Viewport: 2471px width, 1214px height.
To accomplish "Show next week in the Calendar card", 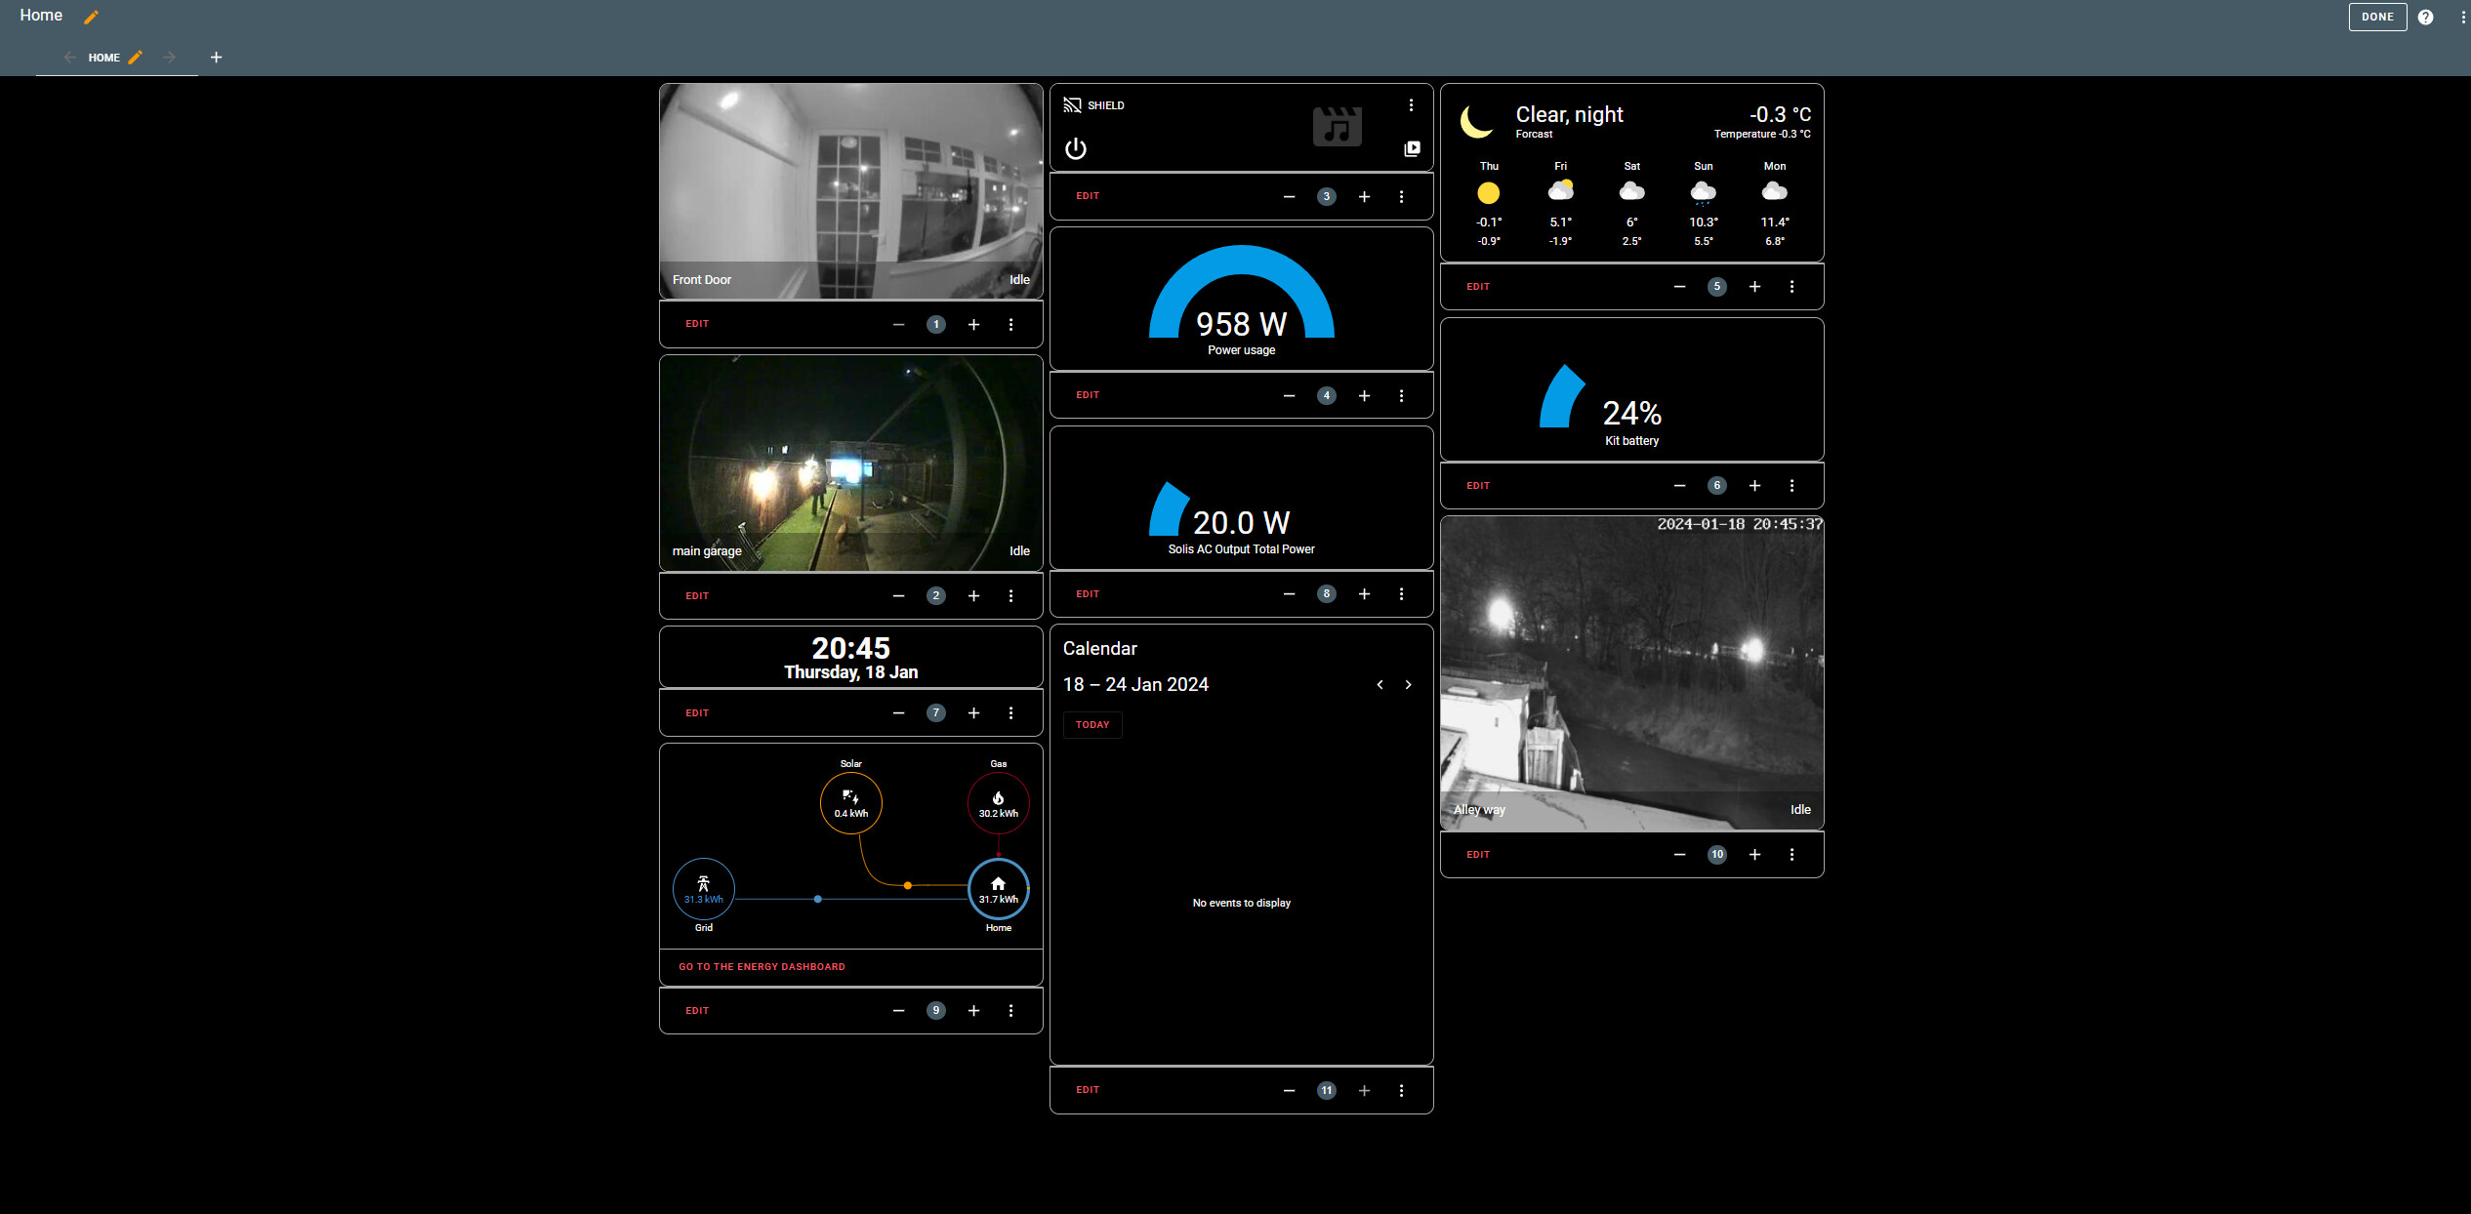I will (x=1408, y=684).
